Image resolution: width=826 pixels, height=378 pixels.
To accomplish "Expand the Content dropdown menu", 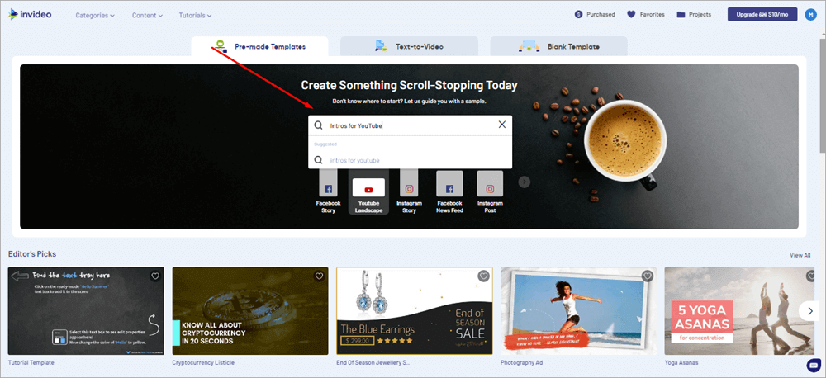I will [147, 15].
